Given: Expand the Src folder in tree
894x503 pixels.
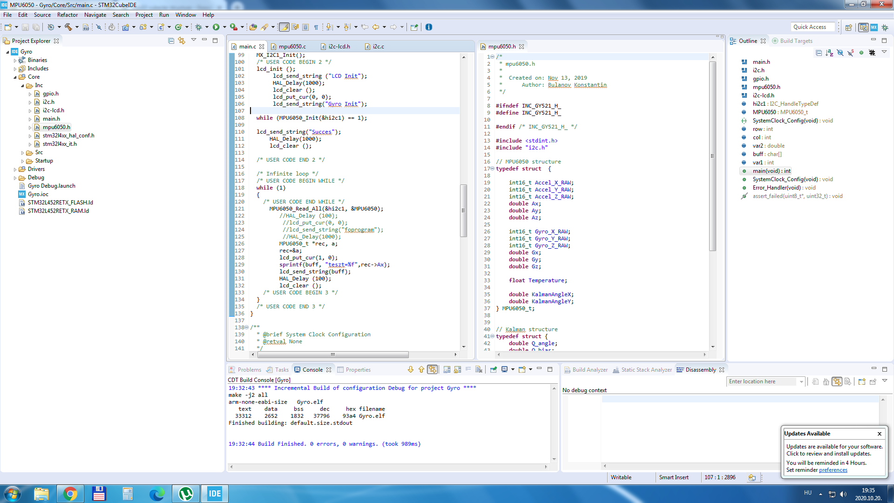Looking at the screenshot, I should pyautogui.click(x=22, y=153).
